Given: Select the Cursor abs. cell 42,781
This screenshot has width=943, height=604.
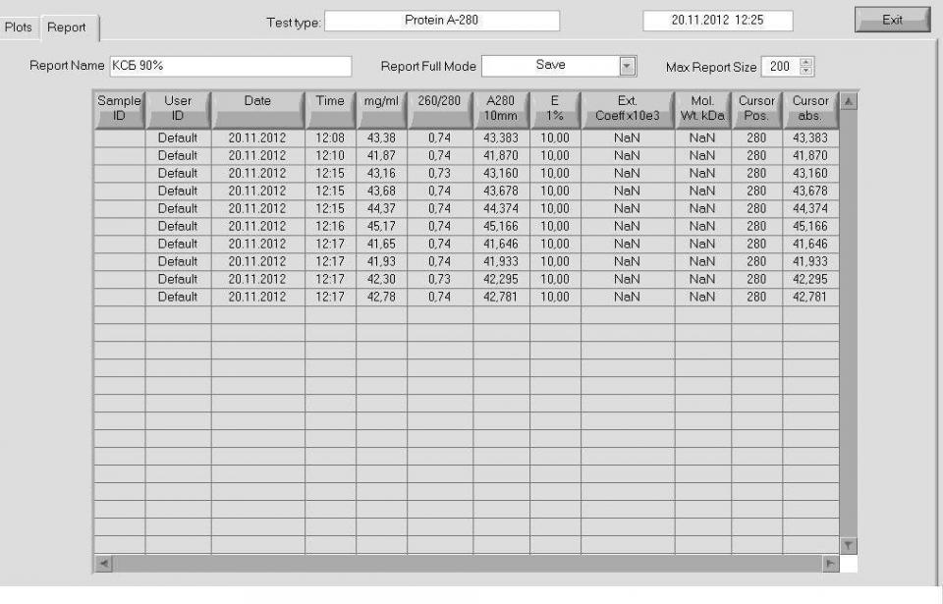Looking at the screenshot, I should coord(810,297).
